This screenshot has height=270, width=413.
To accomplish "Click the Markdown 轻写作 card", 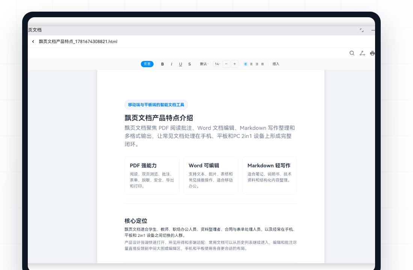I will [x=270, y=175].
